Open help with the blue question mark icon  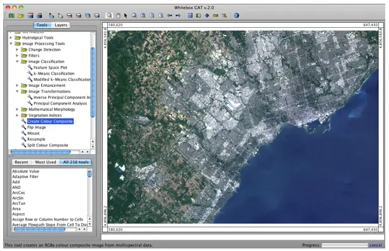pos(237,16)
